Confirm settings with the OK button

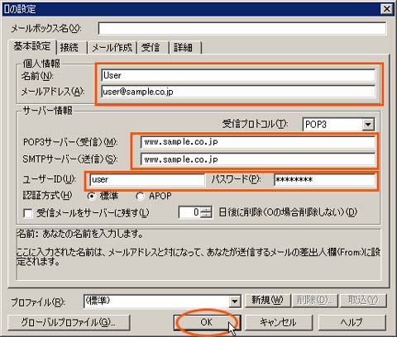coord(207,322)
